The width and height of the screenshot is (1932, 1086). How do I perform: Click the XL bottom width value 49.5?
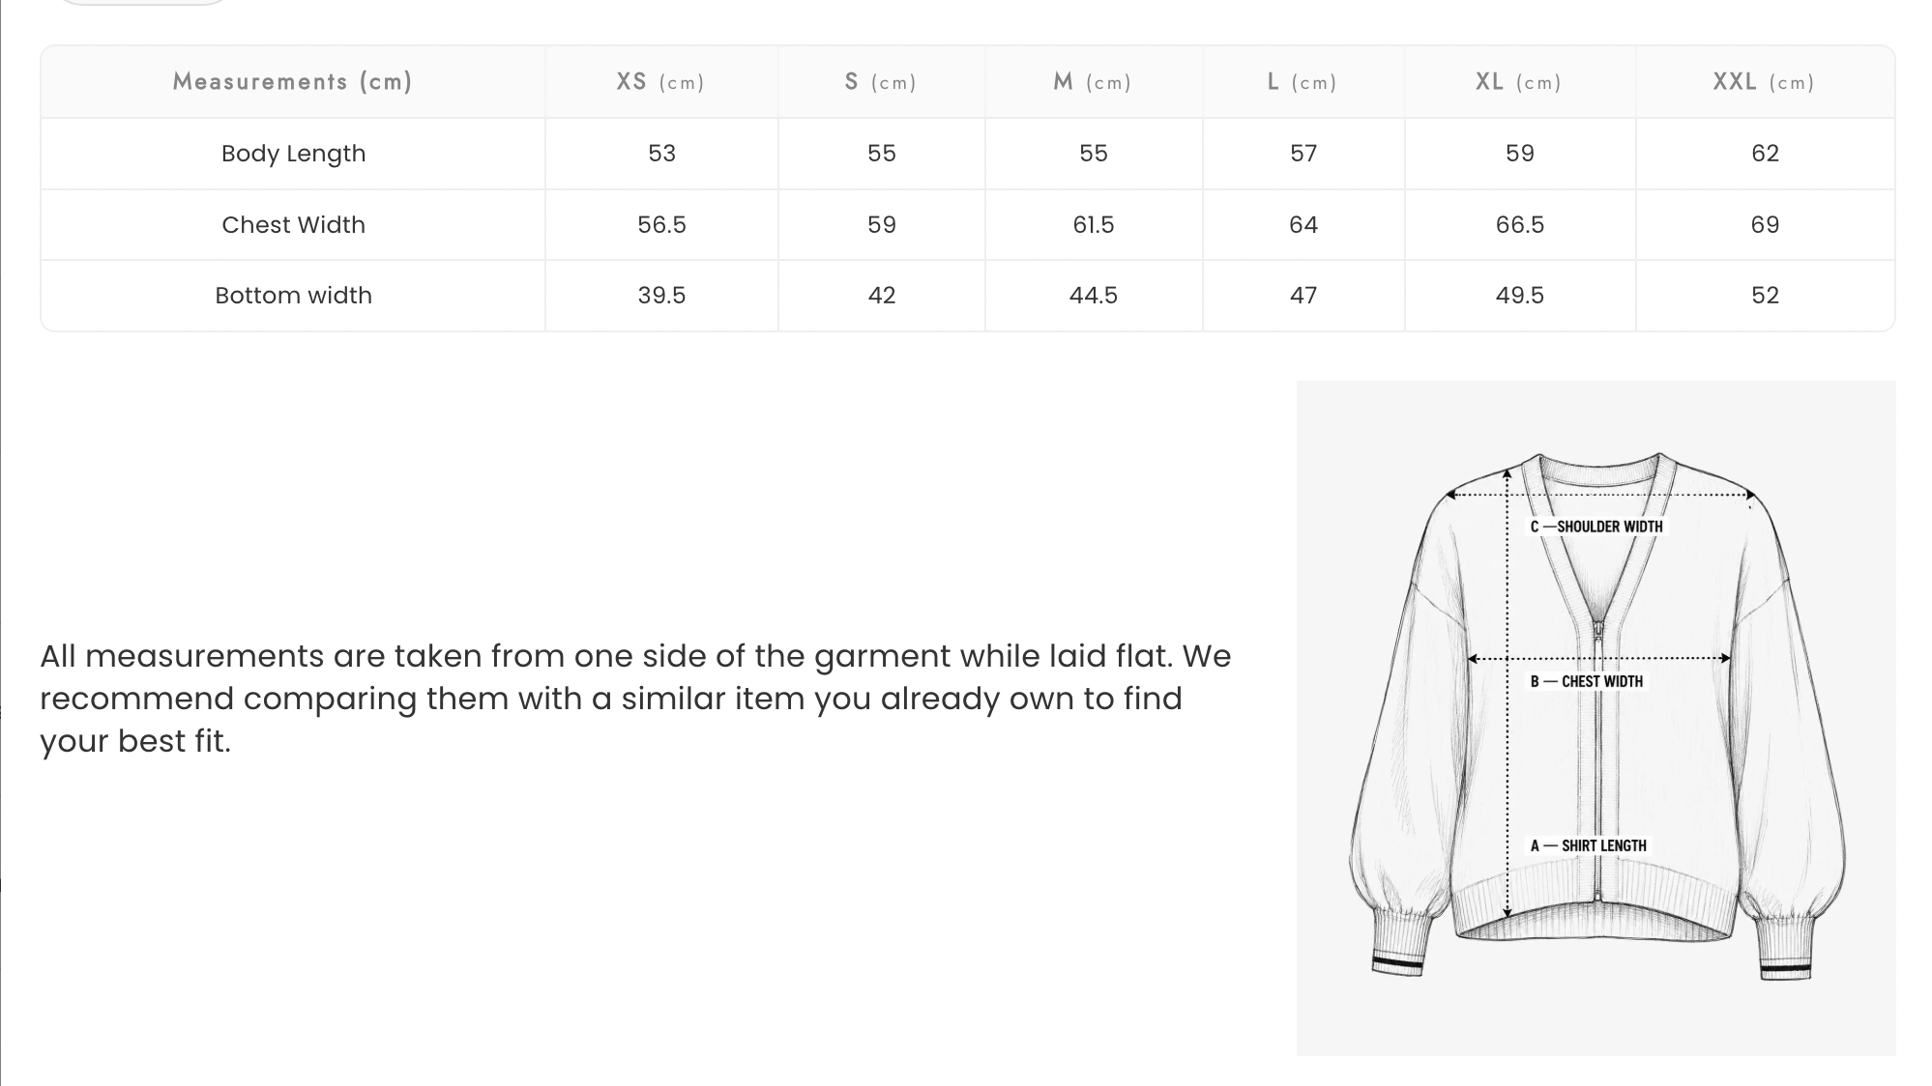tap(1519, 296)
